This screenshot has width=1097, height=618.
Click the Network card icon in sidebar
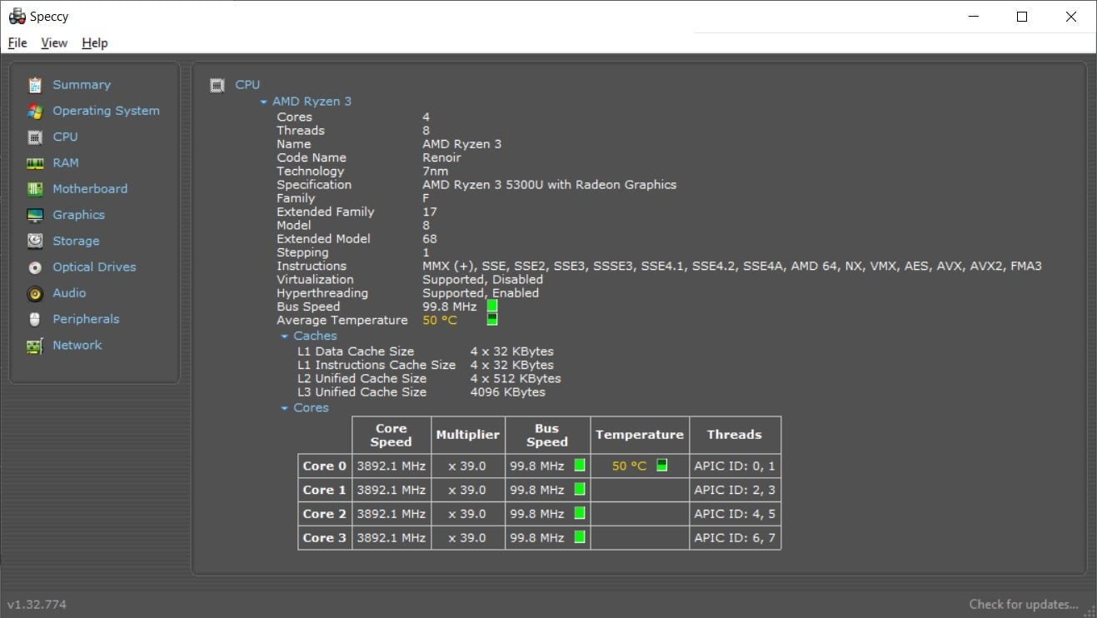[x=35, y=346]
